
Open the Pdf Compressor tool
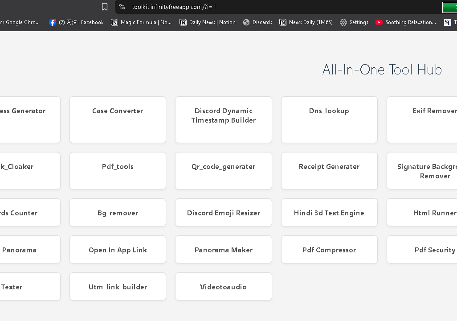point(329,250)
